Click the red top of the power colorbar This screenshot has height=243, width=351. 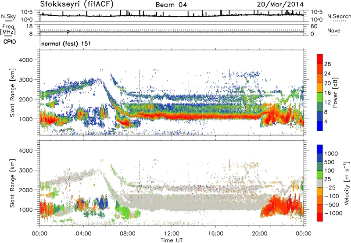(320, 59)
